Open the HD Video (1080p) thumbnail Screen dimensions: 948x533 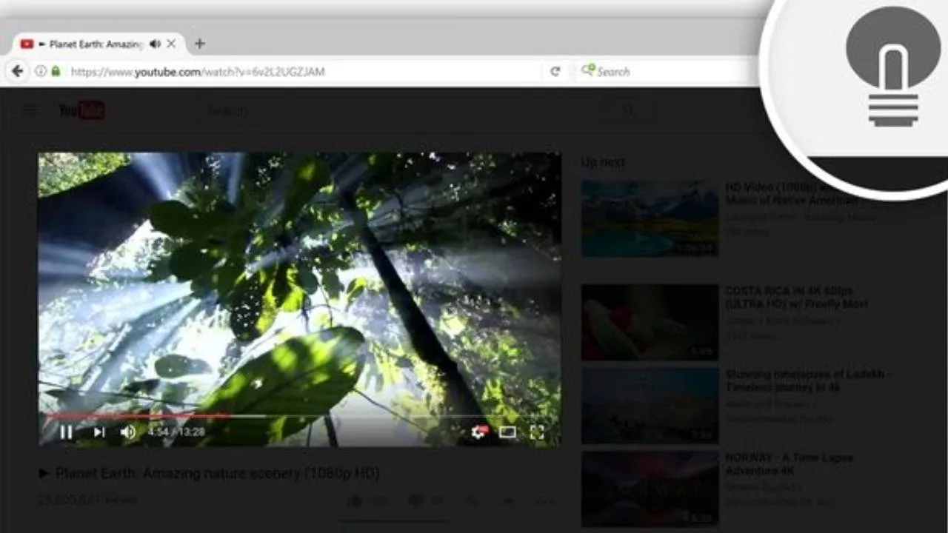pyautogui.click(x=650, y=218)
